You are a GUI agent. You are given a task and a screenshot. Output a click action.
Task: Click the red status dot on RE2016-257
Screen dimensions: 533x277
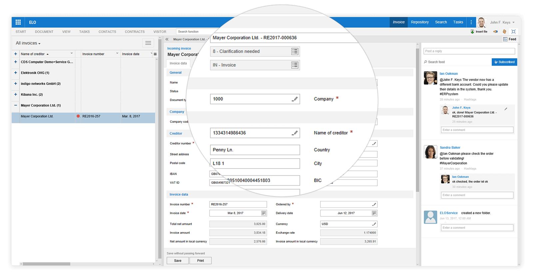click(x=78, y=116)
